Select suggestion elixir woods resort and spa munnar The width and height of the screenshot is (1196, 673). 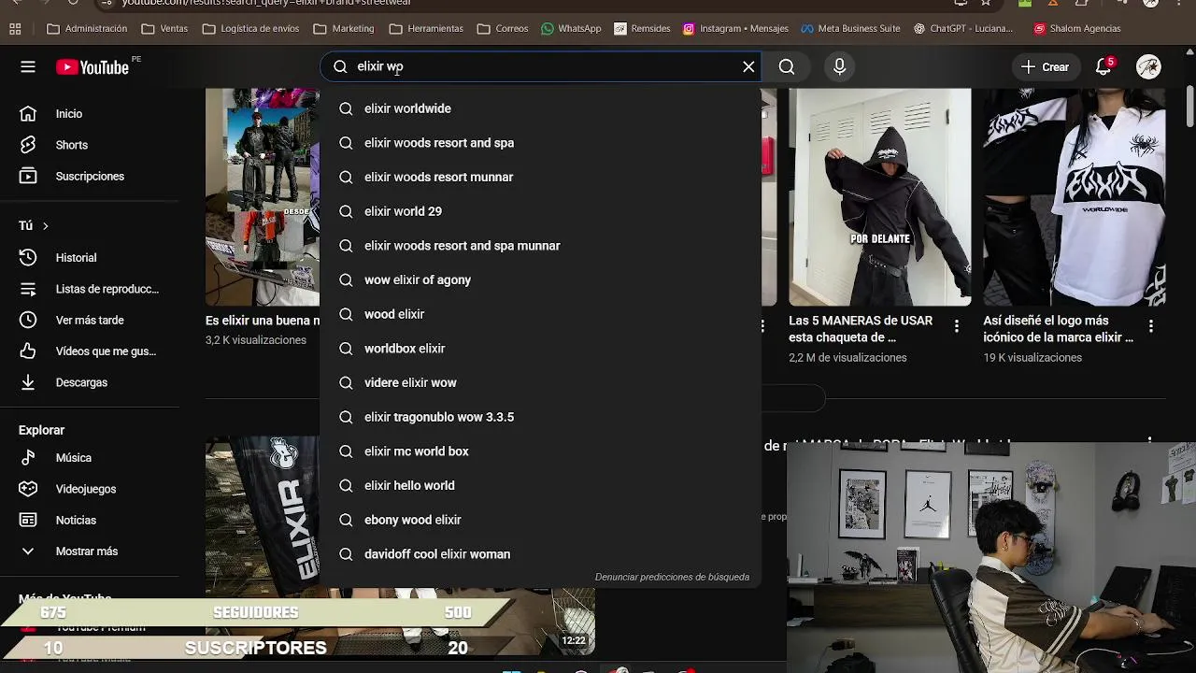click(x=540, y=246)
